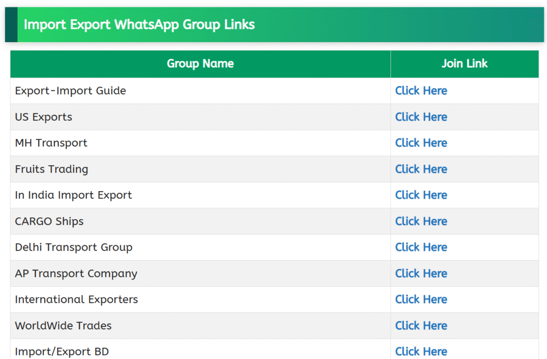Open the Import/Export BD Click Here link
This screenshot has height=359, width=547.
click(421, 352)
